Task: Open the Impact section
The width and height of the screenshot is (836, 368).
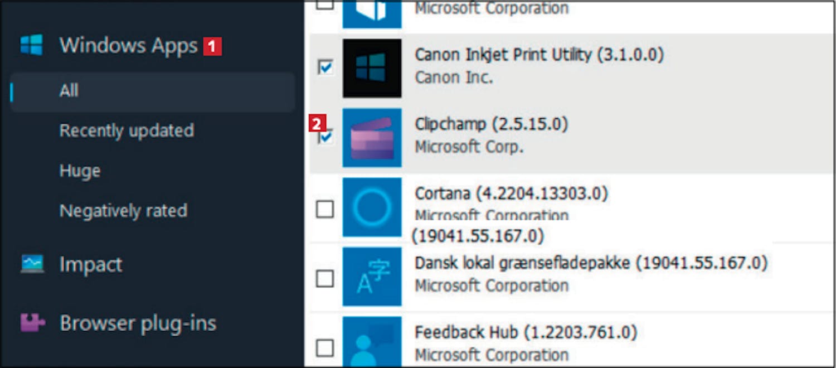Action: (x=91, y=264)
